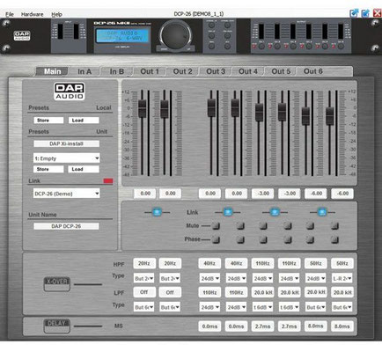Open the HPF type dropdown for Out 1
Image resolution: width=382 pixels, height=352 pixels.
coord(209,278)
